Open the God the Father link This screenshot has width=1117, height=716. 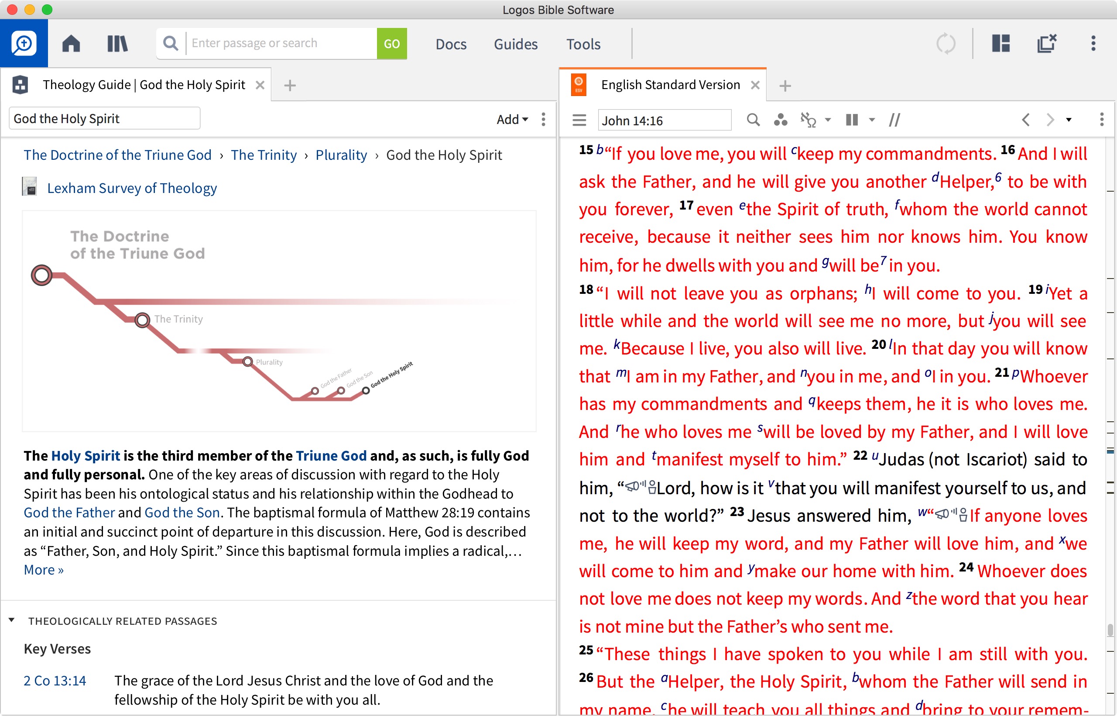(x=69, y=513)
